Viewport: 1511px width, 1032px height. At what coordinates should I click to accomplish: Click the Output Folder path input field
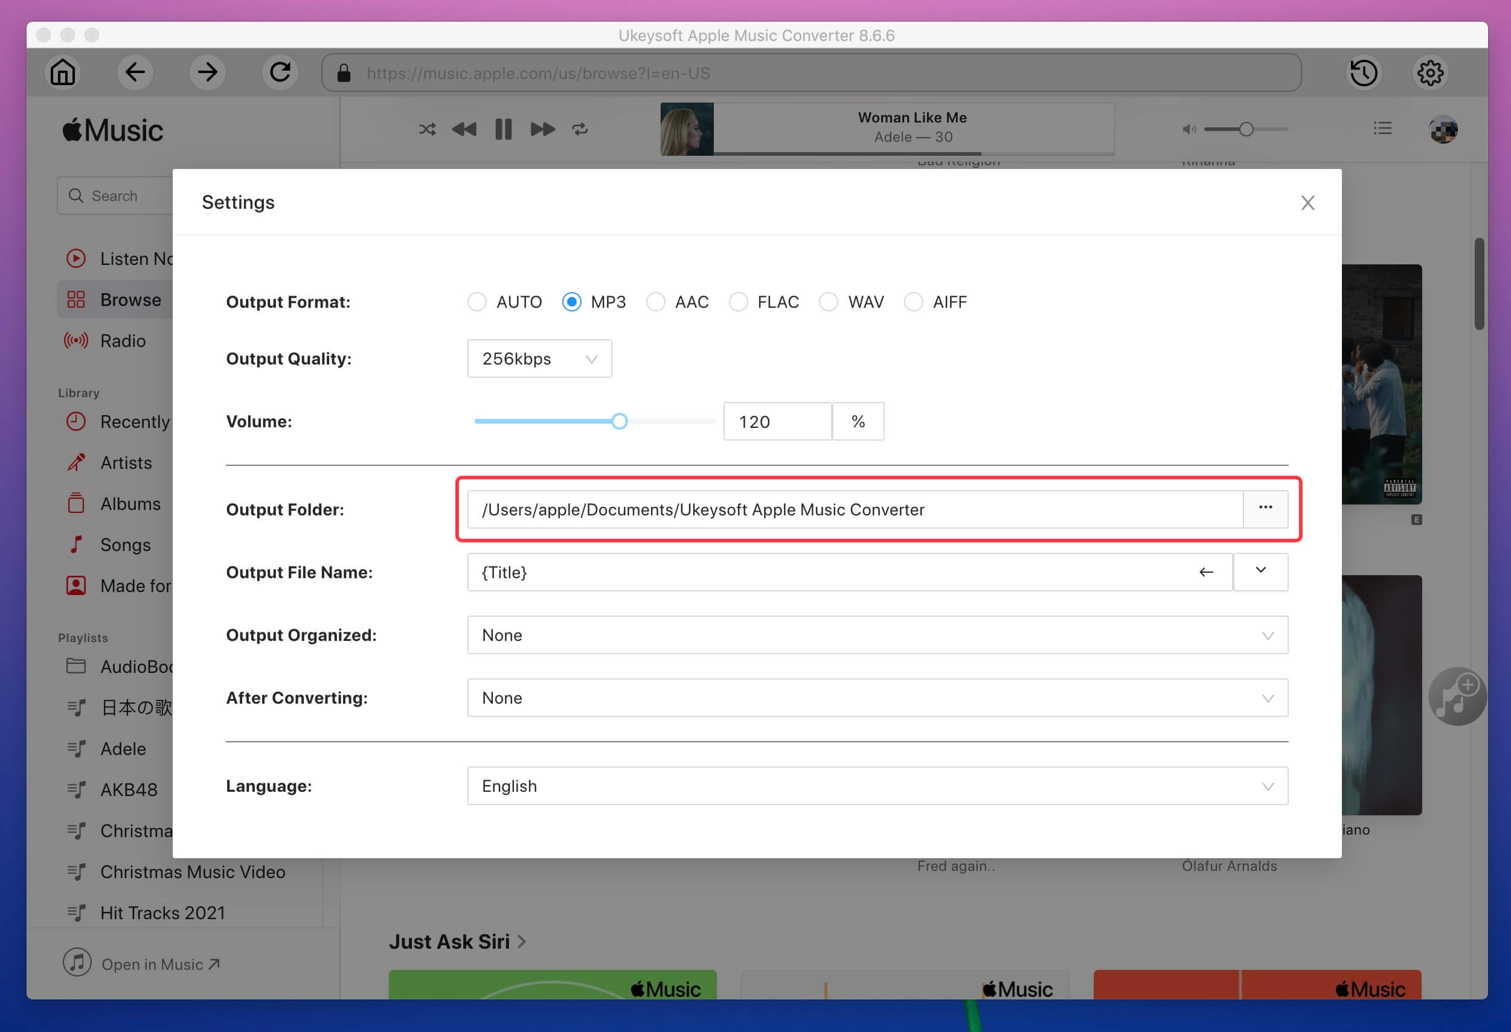pos(855,509)
